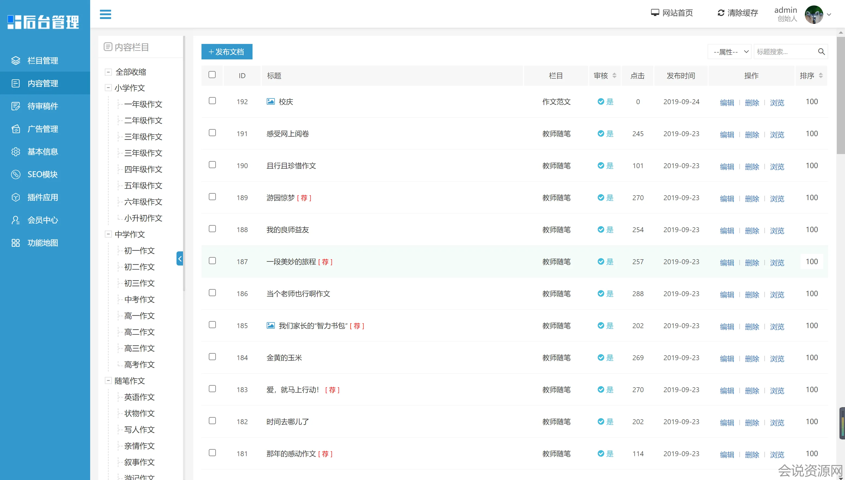Collapse the 中学作文 tree node
The image size is (845, 480).
[108, 234]
